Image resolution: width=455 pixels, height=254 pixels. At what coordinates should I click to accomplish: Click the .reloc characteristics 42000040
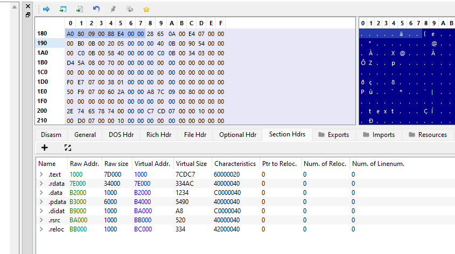[227, 229]
